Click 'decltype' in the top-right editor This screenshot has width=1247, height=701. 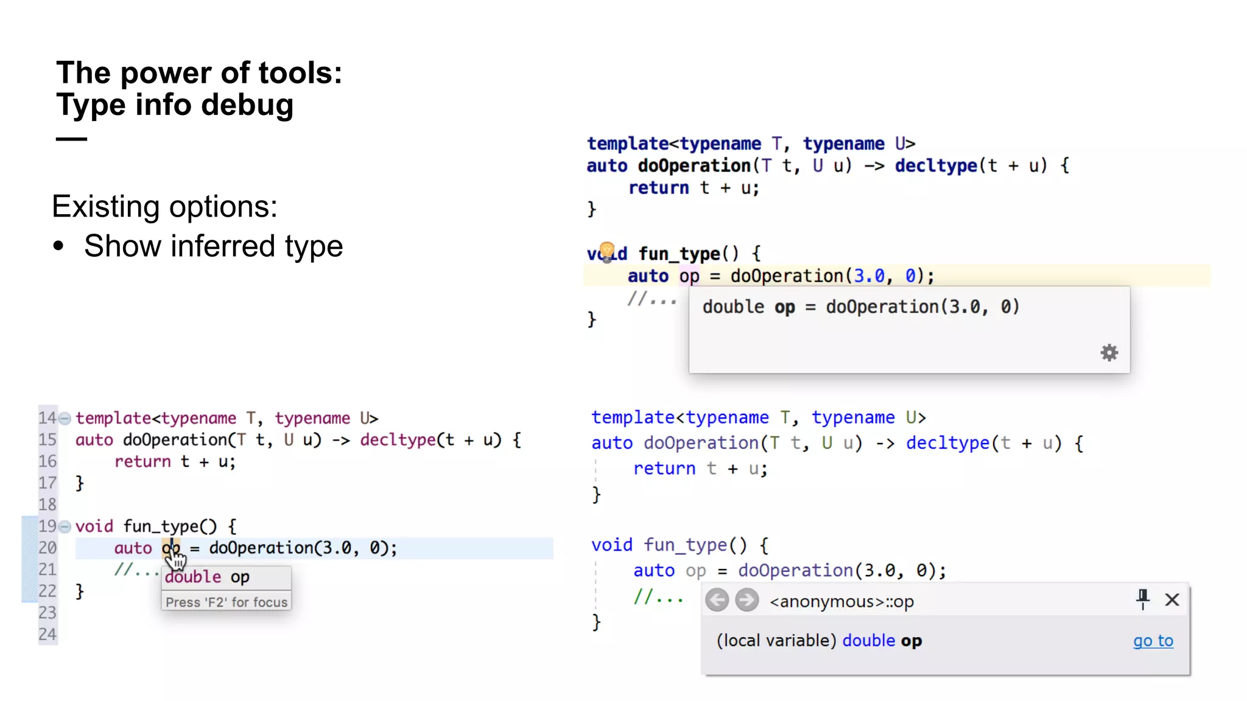coord(936,166)
